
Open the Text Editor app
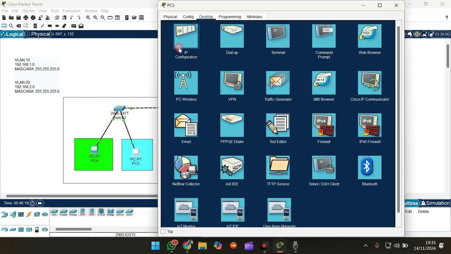tap(278, 125)
